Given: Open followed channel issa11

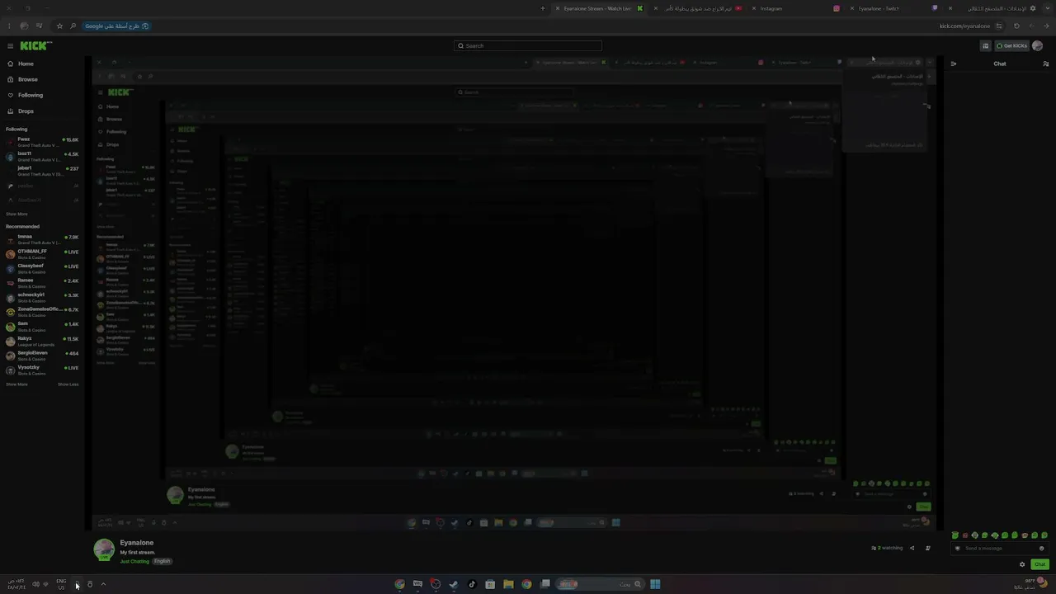Looking at the screenshot, I should pos(42,157).
